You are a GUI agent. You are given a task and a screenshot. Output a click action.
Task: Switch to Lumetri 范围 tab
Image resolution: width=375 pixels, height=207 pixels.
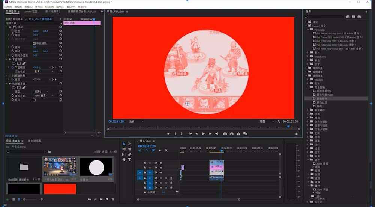click(31, 12)
